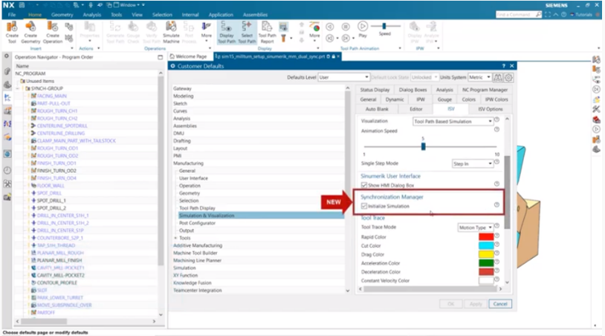The width and height of the screenshot is (605, 336).
Task: Click the Rapid Color red swatch
Action: coord(486,237)
